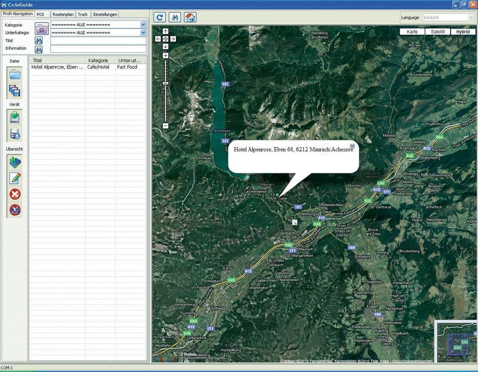Maximize the CicloGuide window
This screenshot has width=478, height=372.
[464, 4]
